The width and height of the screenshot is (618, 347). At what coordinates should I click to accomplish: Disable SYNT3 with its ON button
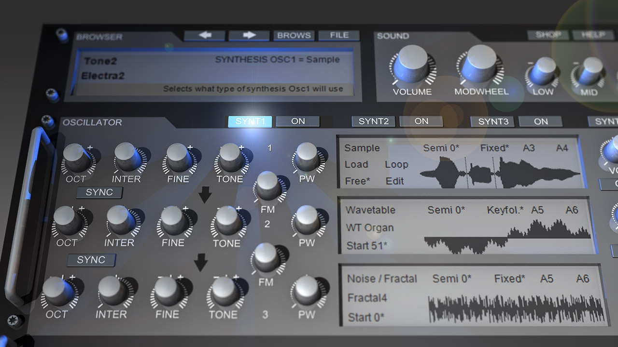coord(541,122)
